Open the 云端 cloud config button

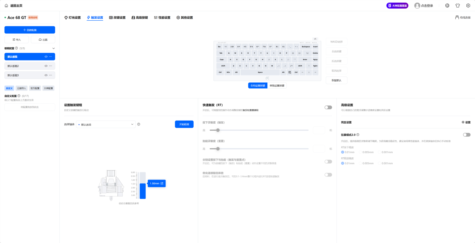click(x=42, y=39)
